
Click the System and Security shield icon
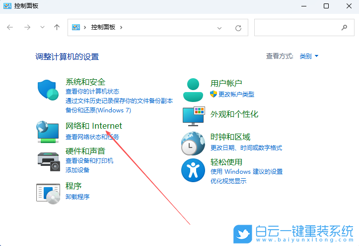pos(48,90)
